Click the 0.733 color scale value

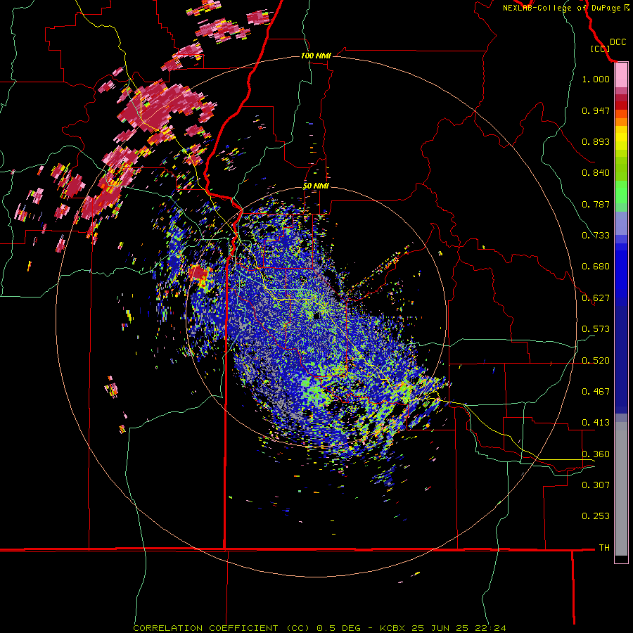(596, 236)
